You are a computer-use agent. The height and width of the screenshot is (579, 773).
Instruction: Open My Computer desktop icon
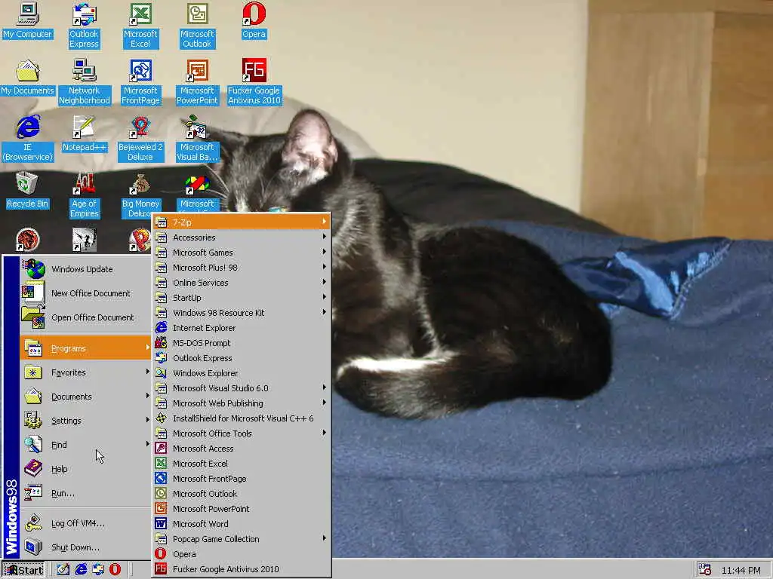pos(28,20)
